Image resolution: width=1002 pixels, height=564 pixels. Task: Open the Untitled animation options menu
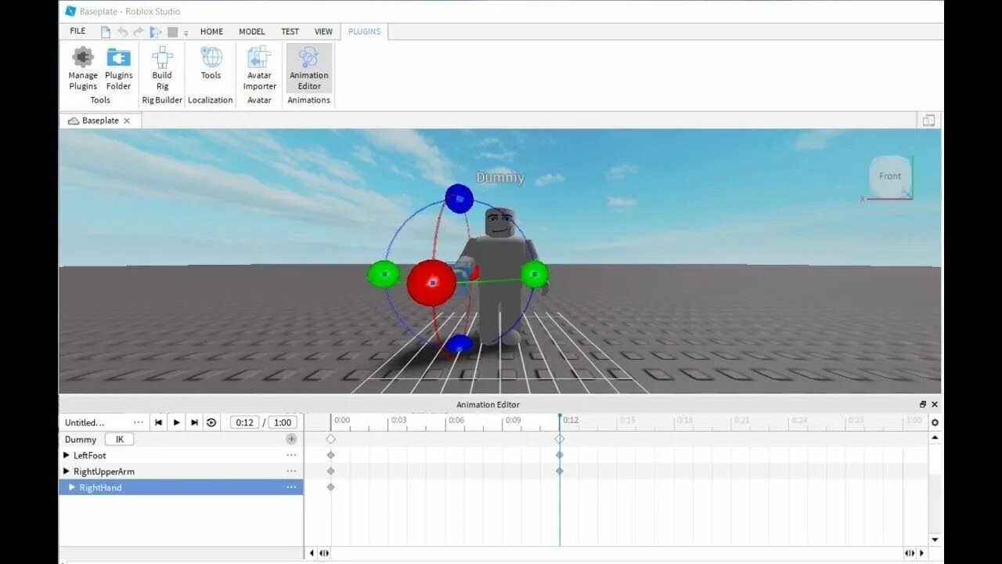139,422
